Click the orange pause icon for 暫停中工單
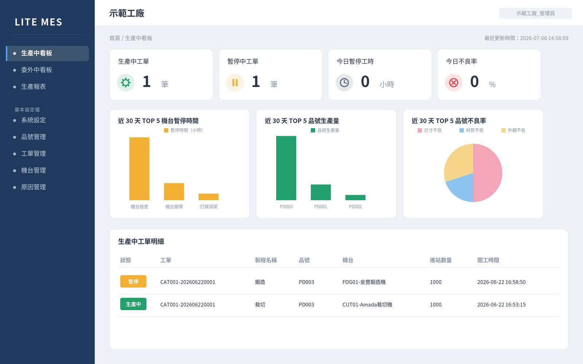Viewport: 583px width, 364px height. [235, 83]
